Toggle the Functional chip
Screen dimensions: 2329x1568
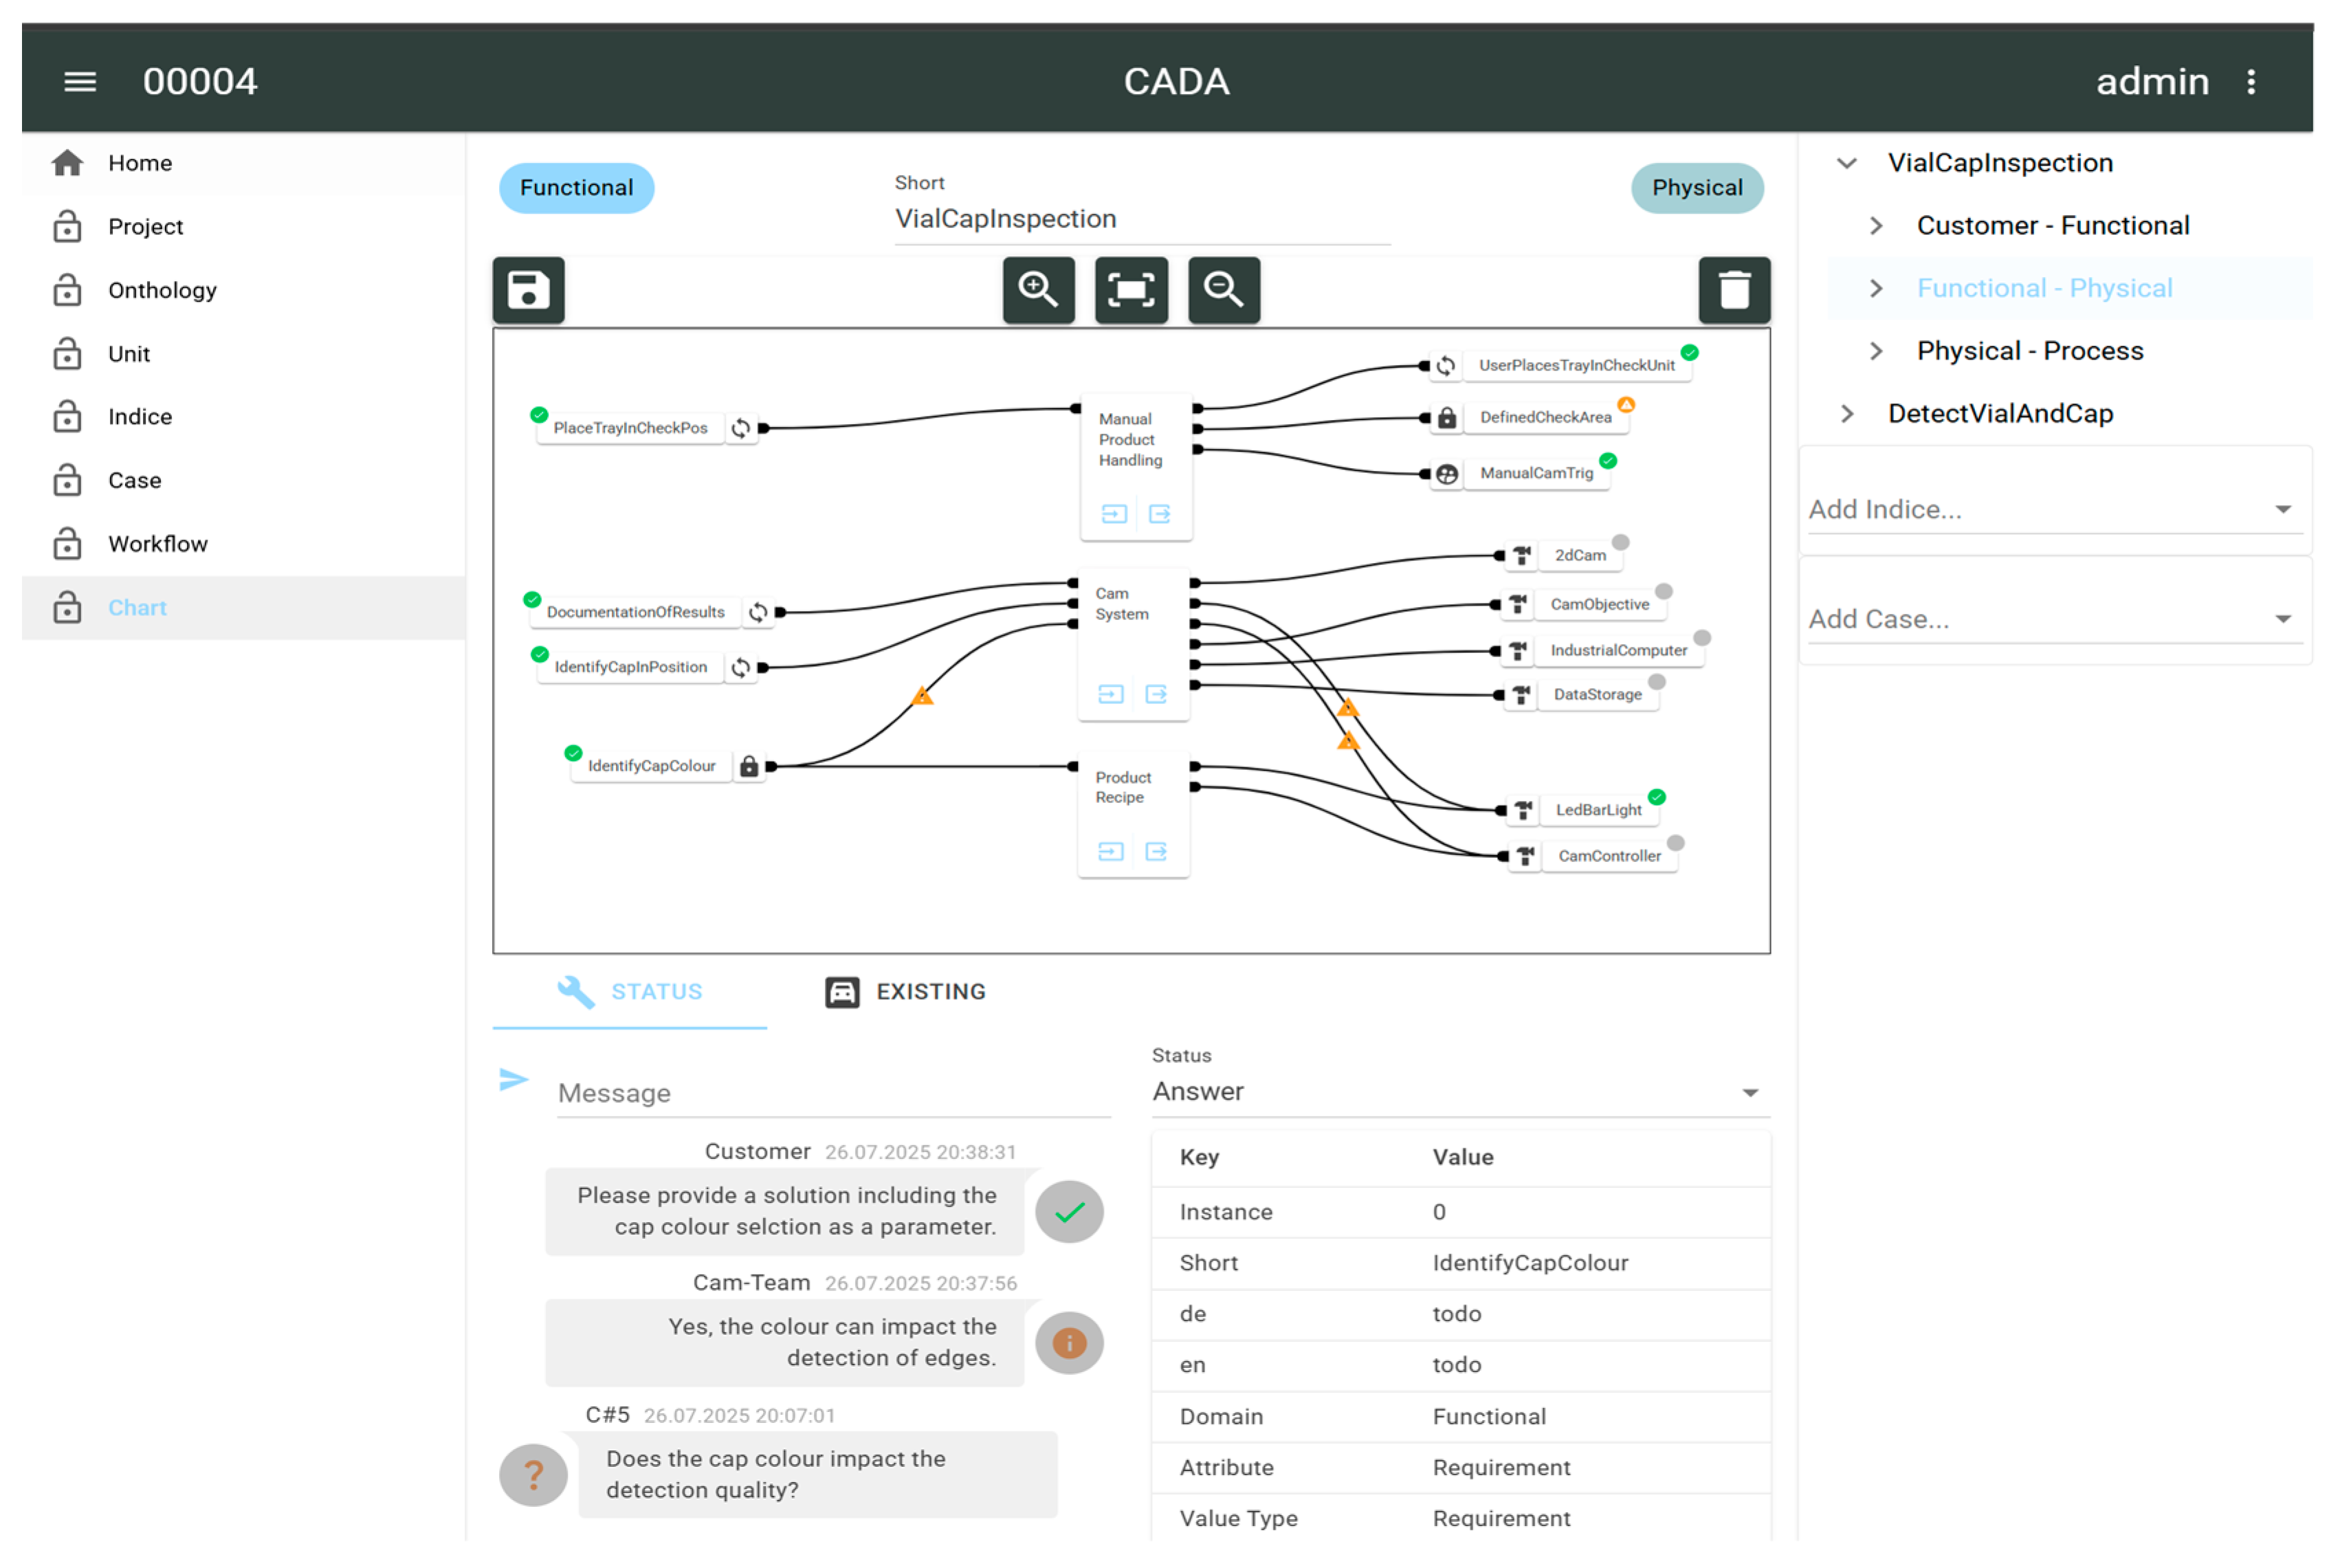coord(576,188)
